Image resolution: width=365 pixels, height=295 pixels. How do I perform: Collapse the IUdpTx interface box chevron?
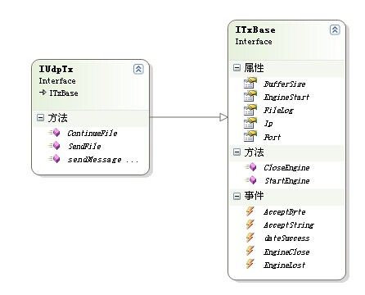(138, 69)
